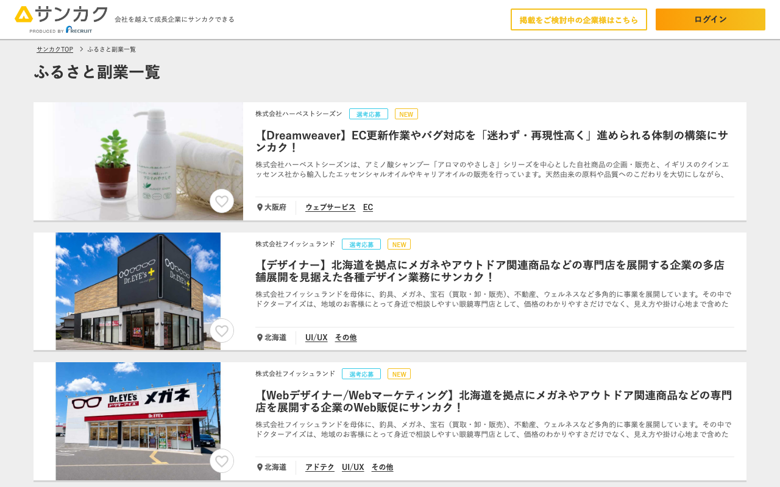The image size is (780, 487).
Task: Click the NEW badge on the Dreamweaver listing
Action: pos(406,114)
